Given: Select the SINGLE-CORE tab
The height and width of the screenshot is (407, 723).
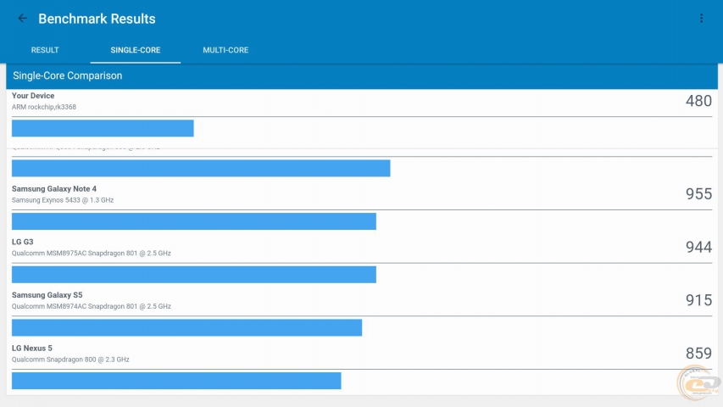Looking at the screenshot, I should click(x=136, y=50).
